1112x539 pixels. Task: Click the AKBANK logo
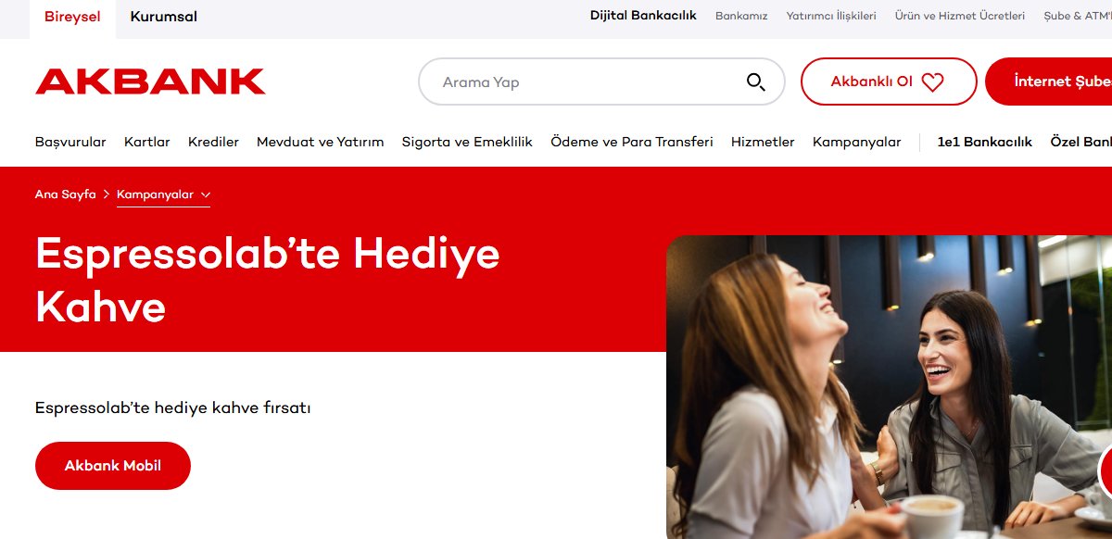[150, 81]
